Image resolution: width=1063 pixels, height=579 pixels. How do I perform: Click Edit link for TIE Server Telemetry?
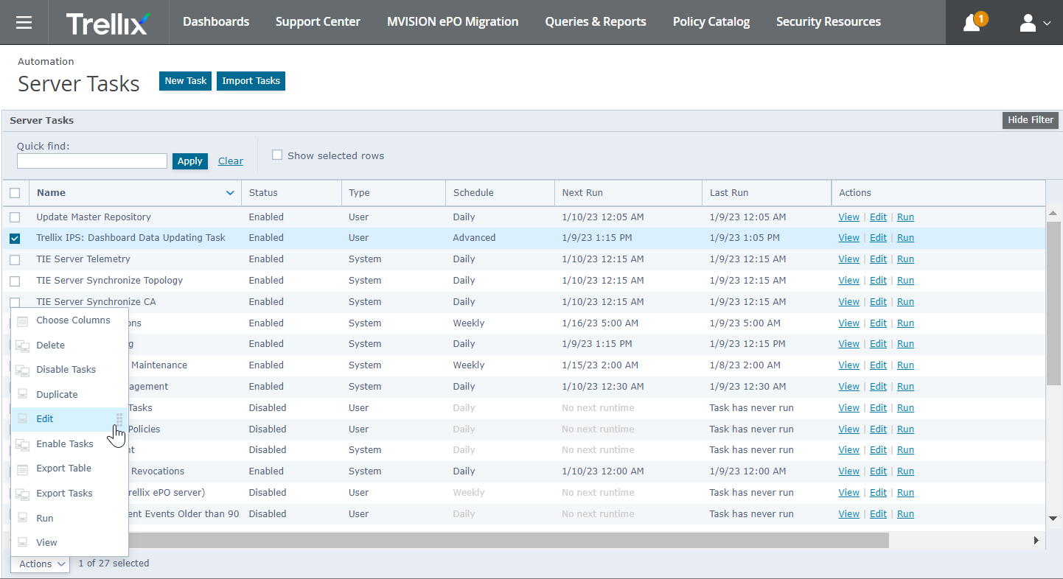click(x=878, y=259)
